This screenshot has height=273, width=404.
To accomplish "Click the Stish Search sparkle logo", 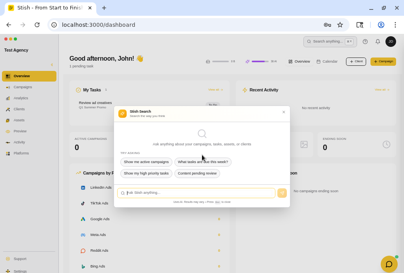I will pyautogui.click(x=122, y=114).
